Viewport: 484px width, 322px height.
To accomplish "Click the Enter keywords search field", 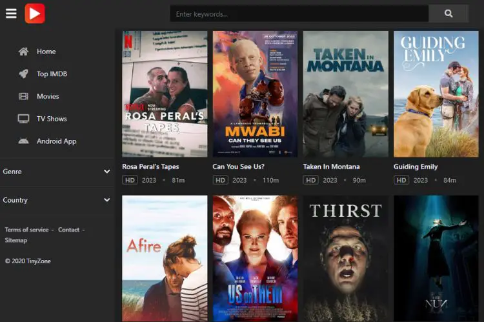I will click(299, 14).
